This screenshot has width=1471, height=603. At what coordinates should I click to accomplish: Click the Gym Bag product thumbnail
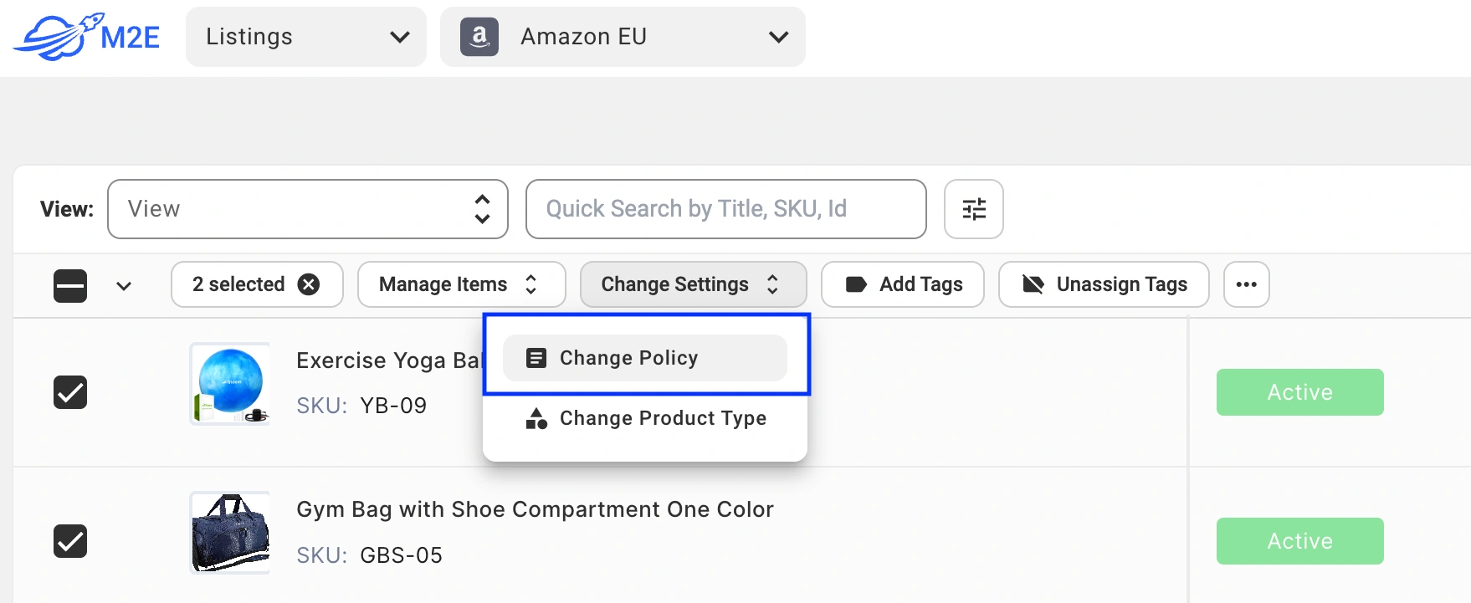230,532
